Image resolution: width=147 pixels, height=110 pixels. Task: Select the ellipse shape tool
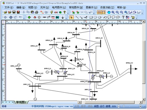[100, 17]
